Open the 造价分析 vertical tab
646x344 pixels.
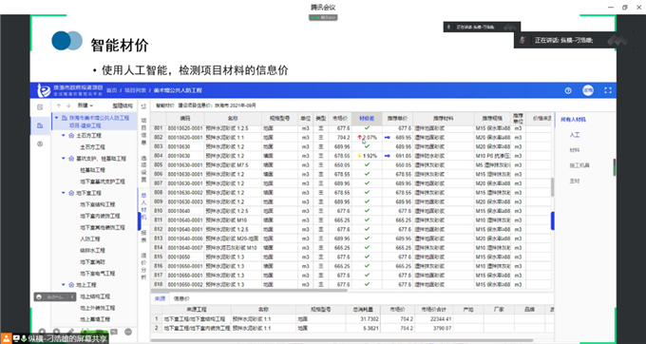[143, 266]
